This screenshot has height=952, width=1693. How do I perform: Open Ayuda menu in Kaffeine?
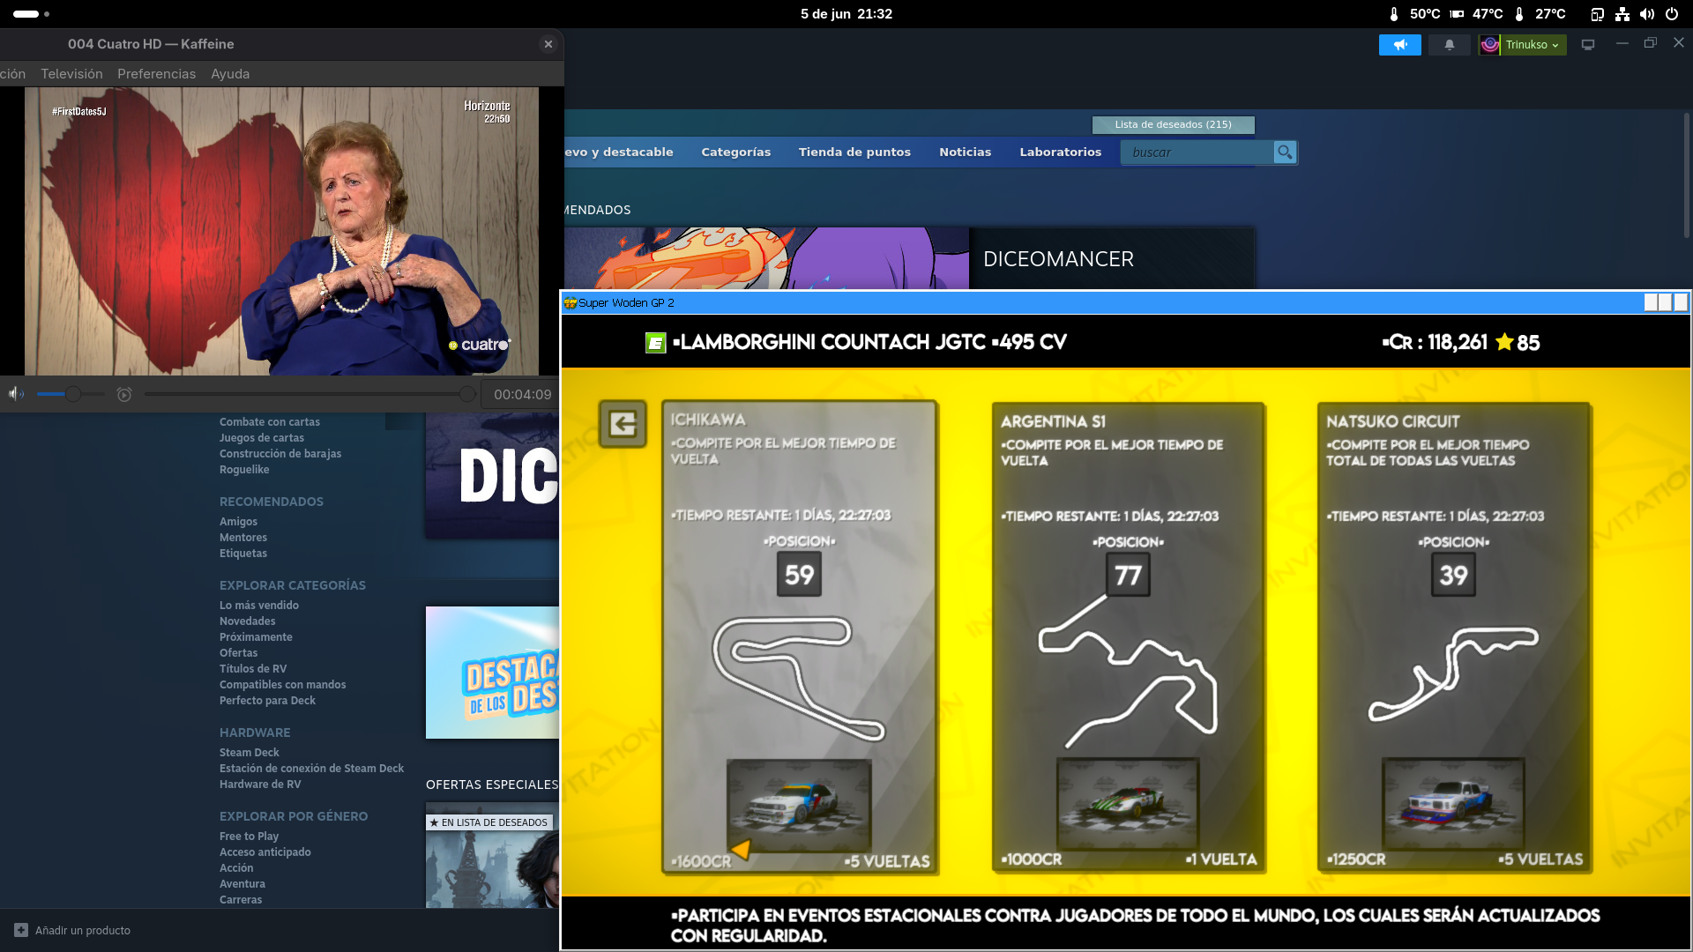coord(230,74)
